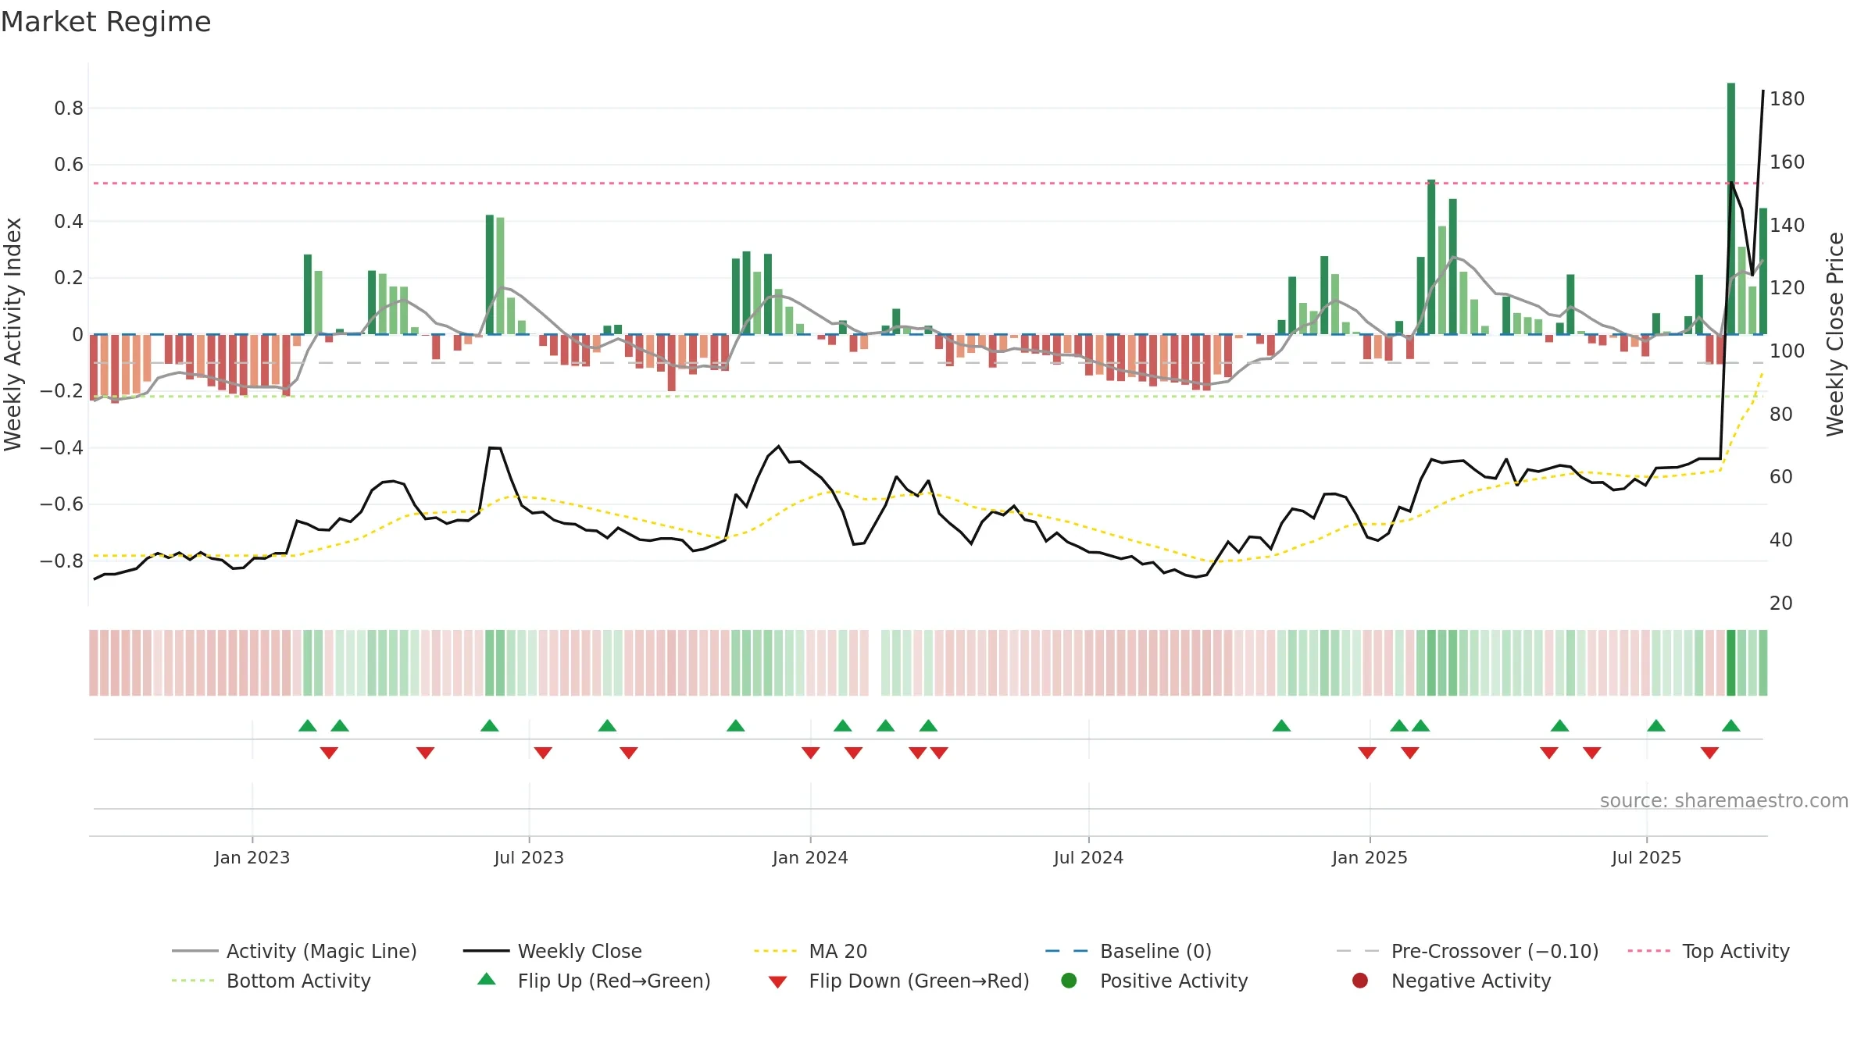Click the Market Regime chart title
Image resolution: width=1875 pixels, height=1054 pixels.
coord(105,22)
